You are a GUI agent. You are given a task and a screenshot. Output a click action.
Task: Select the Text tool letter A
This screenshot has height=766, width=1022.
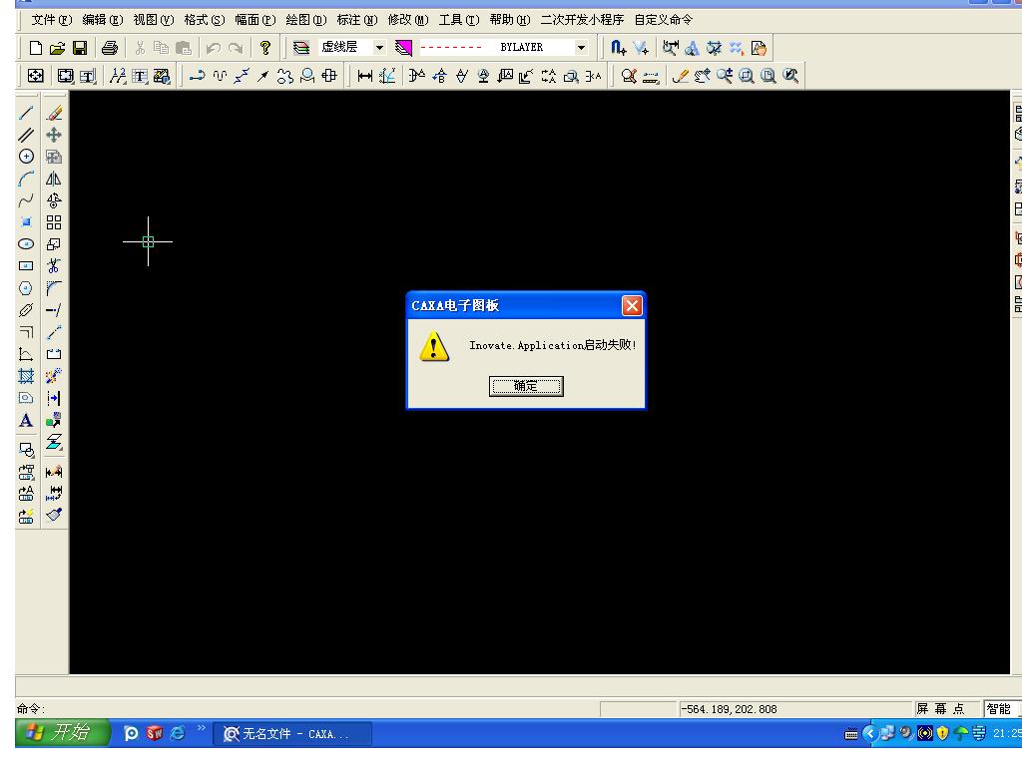click(26, 420)
